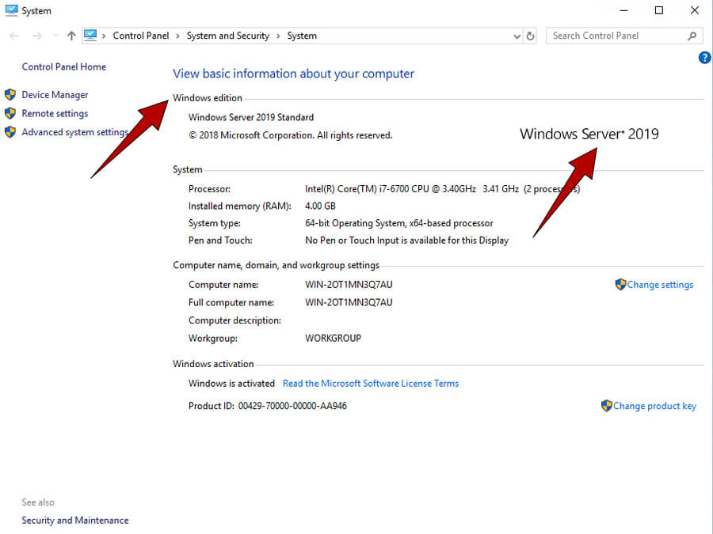Click the 2018 Microsoft Corporation copyright text
Viewport: 713px width, 534px height.
click(x=290, y=135)
